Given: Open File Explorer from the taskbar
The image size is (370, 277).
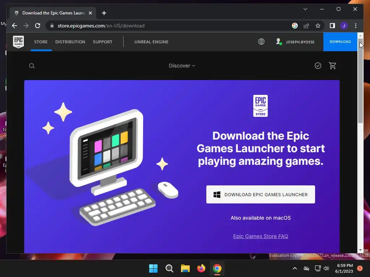Looking at the screenshot, I should (185, 268).
